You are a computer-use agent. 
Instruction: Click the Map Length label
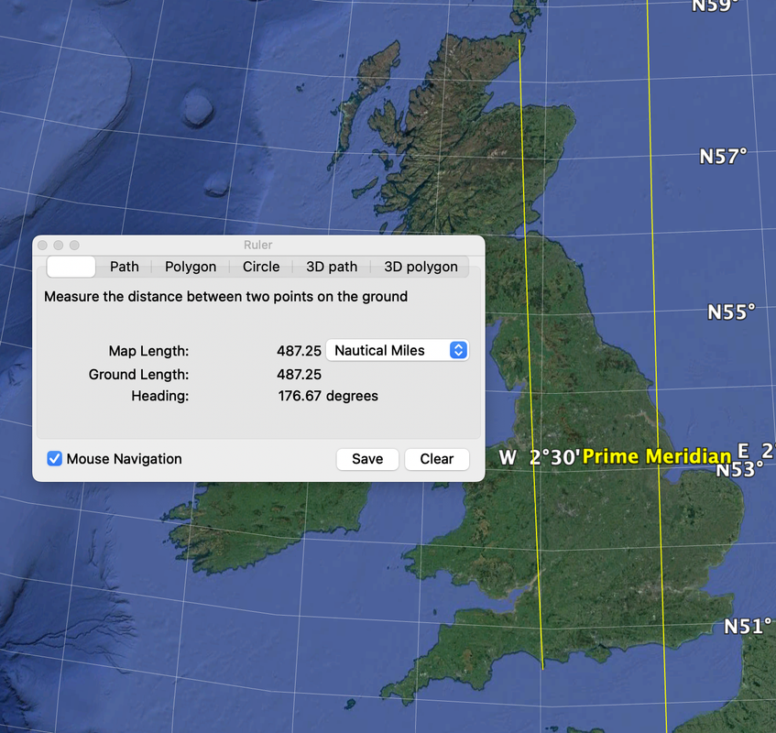click(149, 351)
